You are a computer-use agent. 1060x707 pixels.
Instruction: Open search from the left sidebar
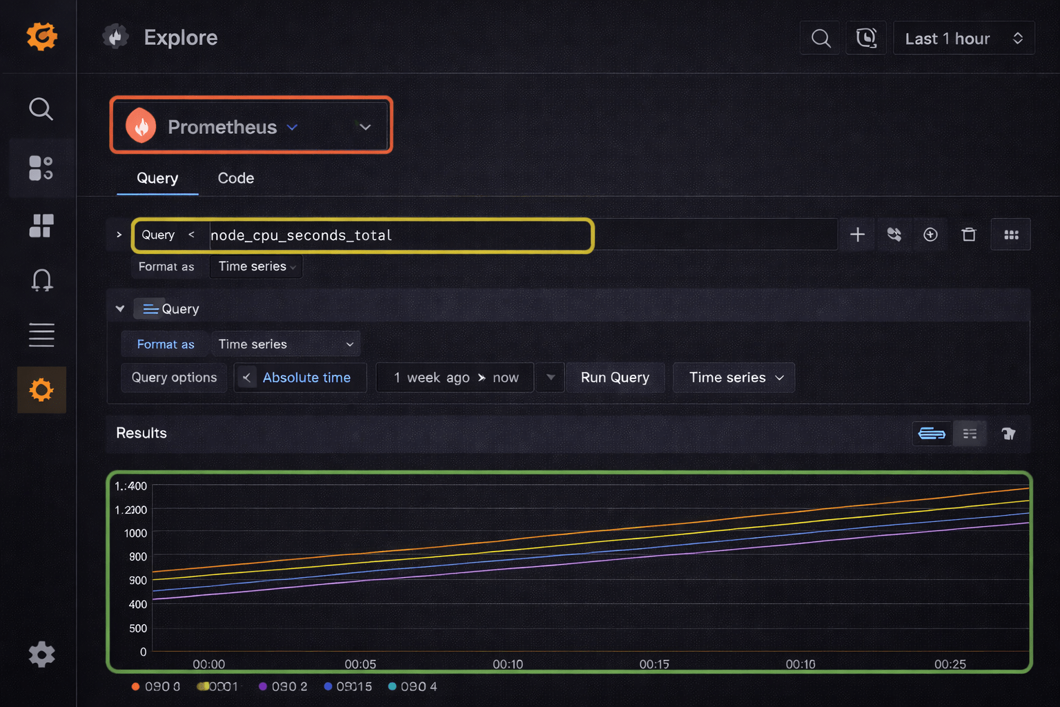point(41,108)
